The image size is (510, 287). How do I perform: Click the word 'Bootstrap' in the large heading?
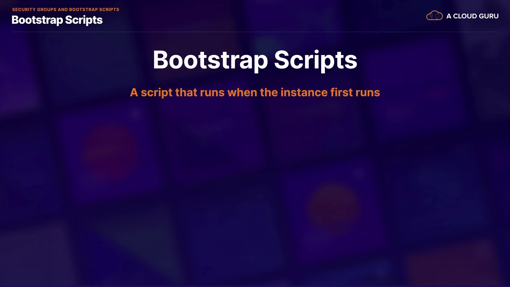coord(210,60)
